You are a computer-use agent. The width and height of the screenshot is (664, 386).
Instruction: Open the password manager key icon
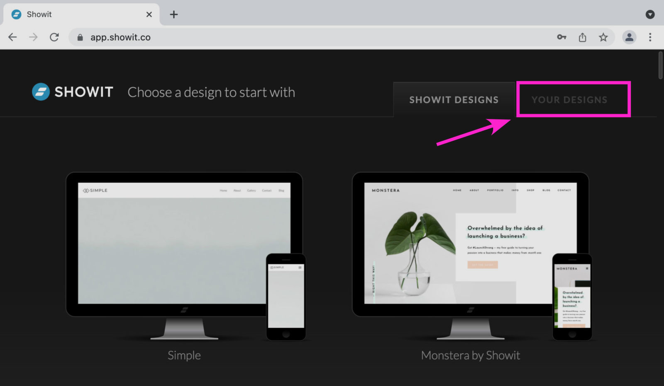tap(561, 37)
